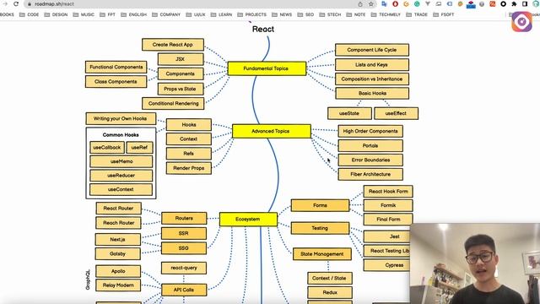This screenshot has height=304, width=540.
Task: Open the NEWS bookmarks folder
Action: pyautogui.click(x=282, y=15)
